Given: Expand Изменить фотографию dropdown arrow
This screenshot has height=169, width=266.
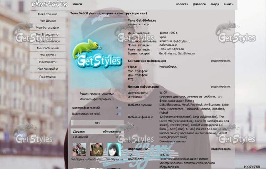Looking at the screenshot, I should 113,99.
